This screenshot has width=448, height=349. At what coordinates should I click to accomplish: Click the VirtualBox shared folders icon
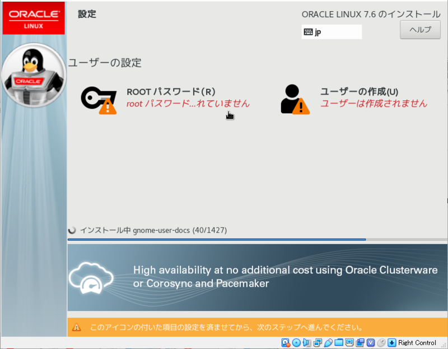click(x=339, y=342)
